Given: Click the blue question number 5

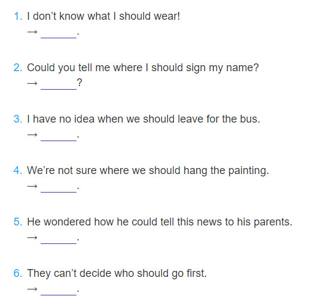Looking at the screenshot, I should pyautogui.click(x=18, y=222).
